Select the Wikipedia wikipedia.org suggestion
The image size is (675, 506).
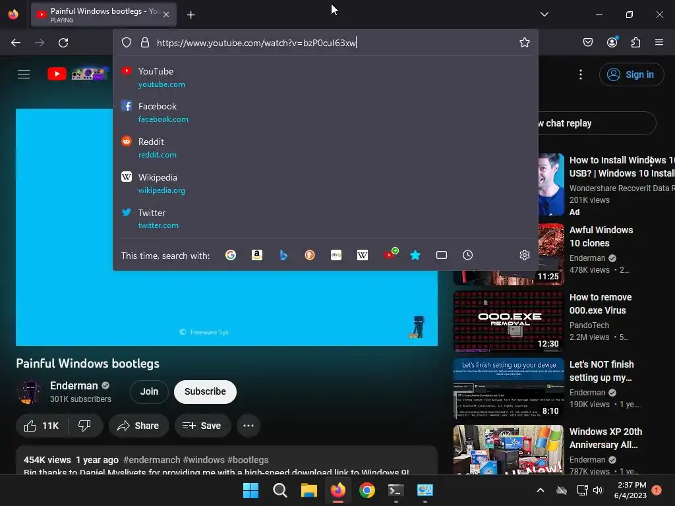[326, 183]
